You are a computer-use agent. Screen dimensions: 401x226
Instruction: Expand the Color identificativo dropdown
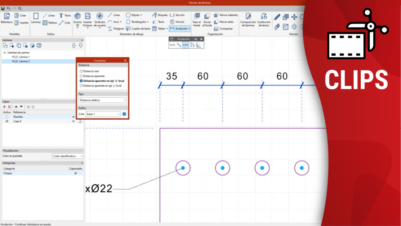tap(68, 156)
